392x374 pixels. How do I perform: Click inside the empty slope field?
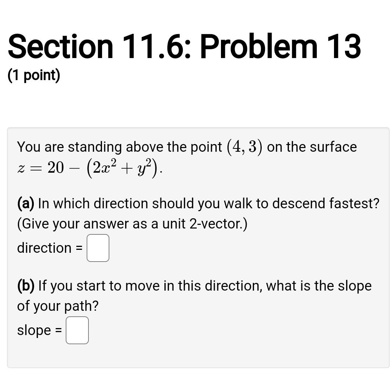coord(77,330)
